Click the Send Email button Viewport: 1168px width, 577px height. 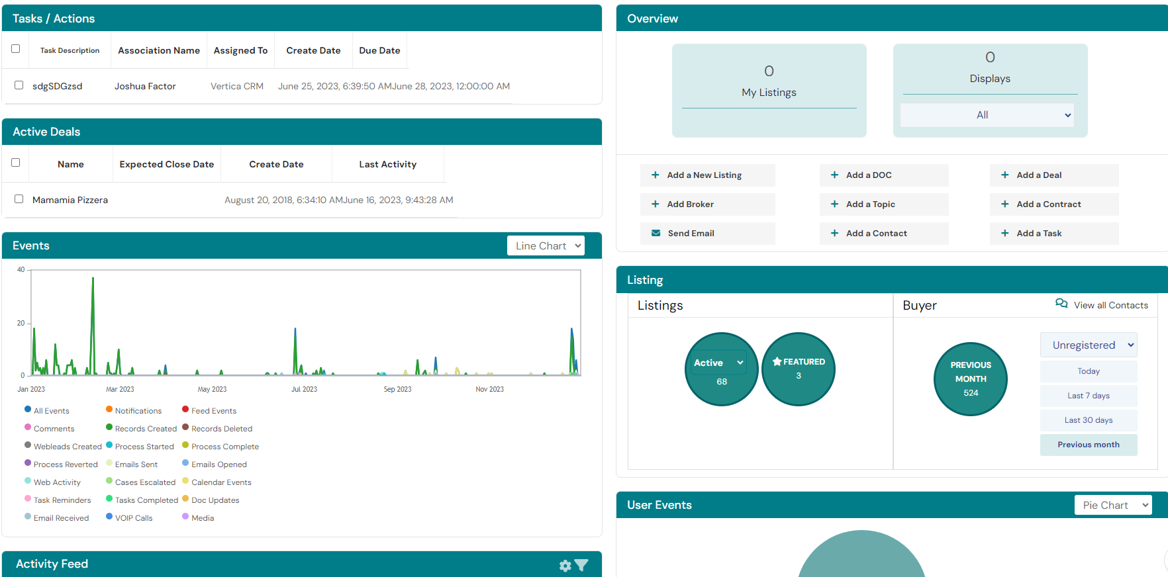pos(707,234)
